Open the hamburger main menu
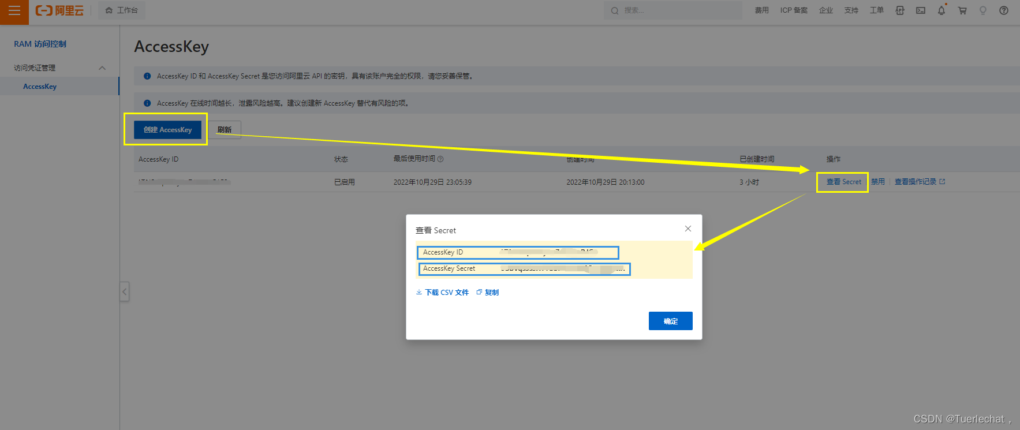This screenshot has height=430, width=1020. pyautogui.click(x=14, y=10)
